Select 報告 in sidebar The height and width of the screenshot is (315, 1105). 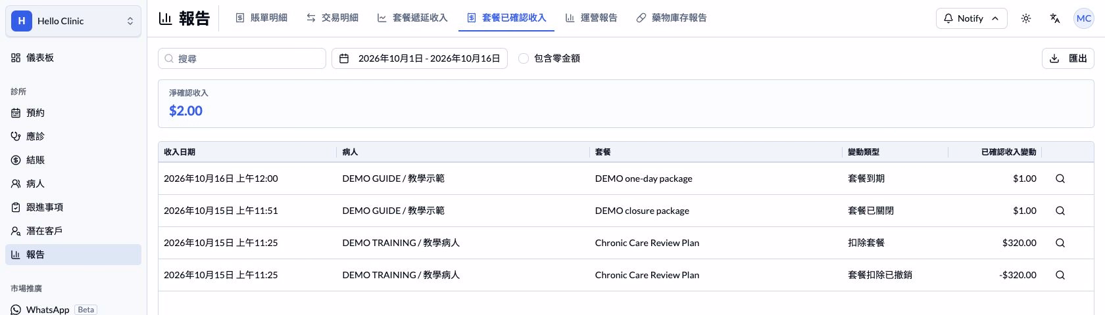[x=73, y=255]
